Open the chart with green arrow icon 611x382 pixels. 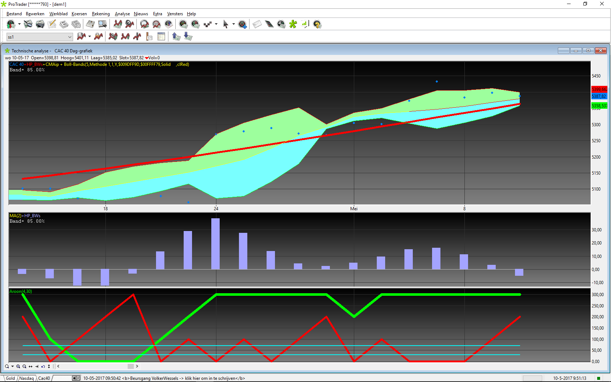[x=117, y=24]
